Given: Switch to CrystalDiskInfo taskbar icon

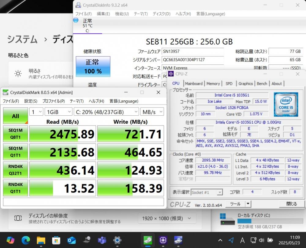Looking at the screenshot, I should pyautogui.click(x=178, y=240).
